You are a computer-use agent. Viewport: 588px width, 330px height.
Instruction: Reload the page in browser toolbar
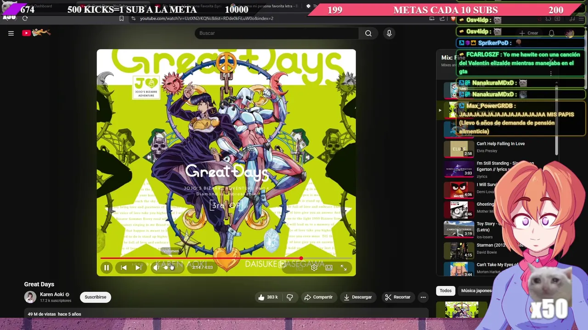coord(25,18)
